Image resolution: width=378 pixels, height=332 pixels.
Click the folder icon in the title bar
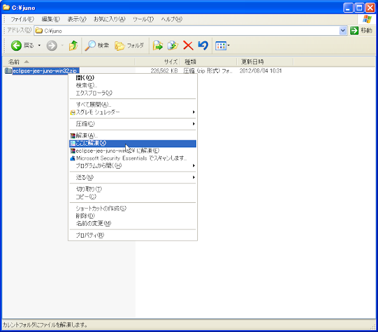6,8
